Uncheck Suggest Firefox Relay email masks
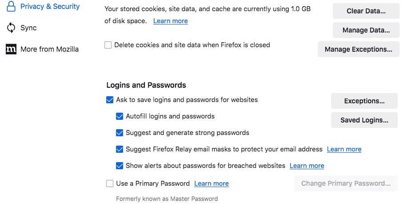416x204 pixels. 120,149
